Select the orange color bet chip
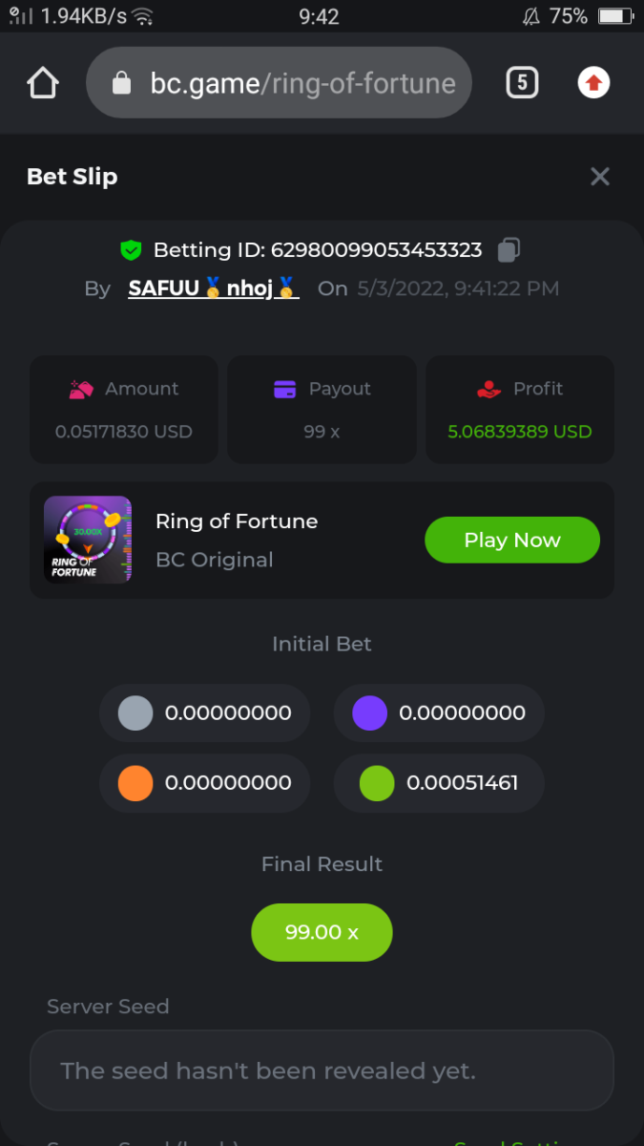This screenshot has width=644, height=1146. [x=135, y=784]
